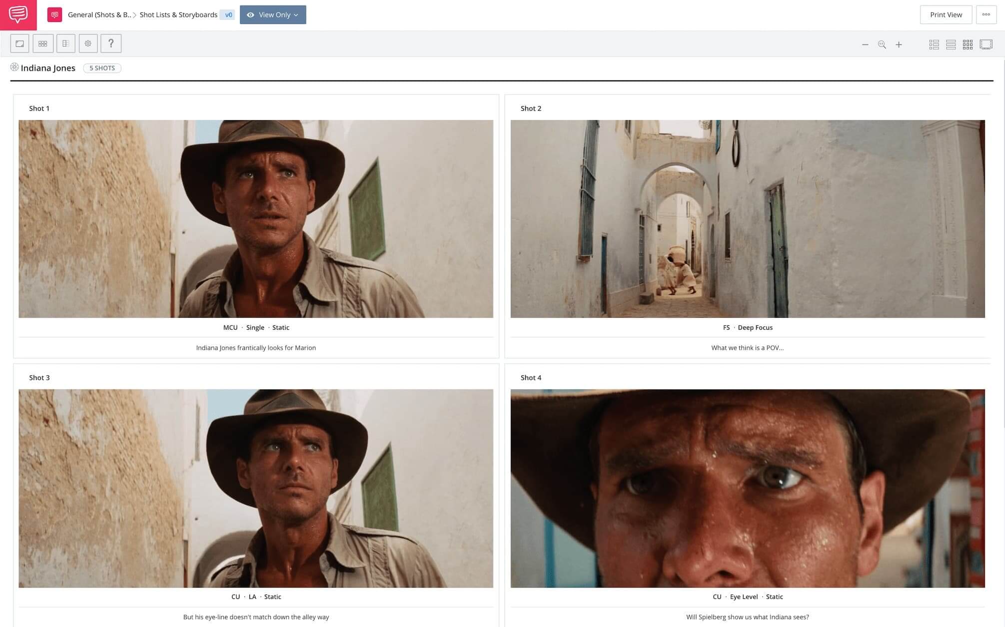Click description 'But his eye-line doesn't match down the alley way'

click(256, 617)
